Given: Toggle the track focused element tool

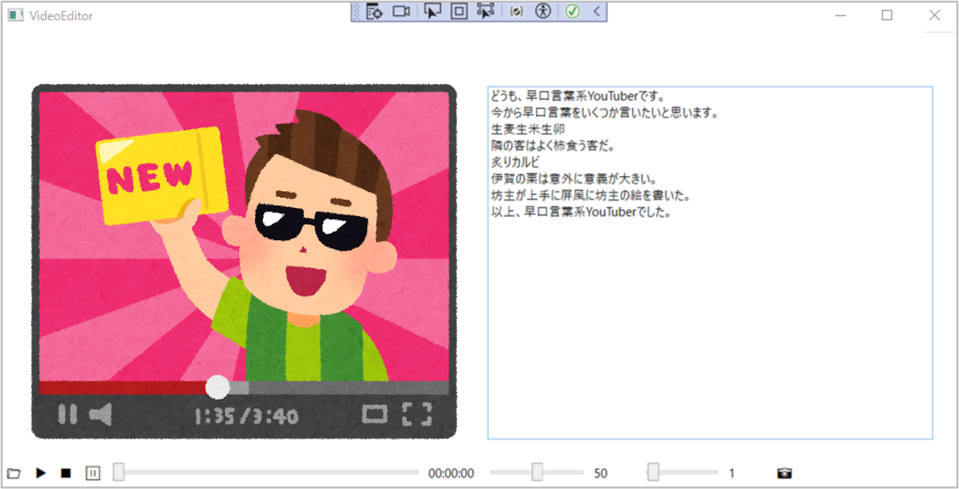Looking at the screenshot, I should pos(485,11).
